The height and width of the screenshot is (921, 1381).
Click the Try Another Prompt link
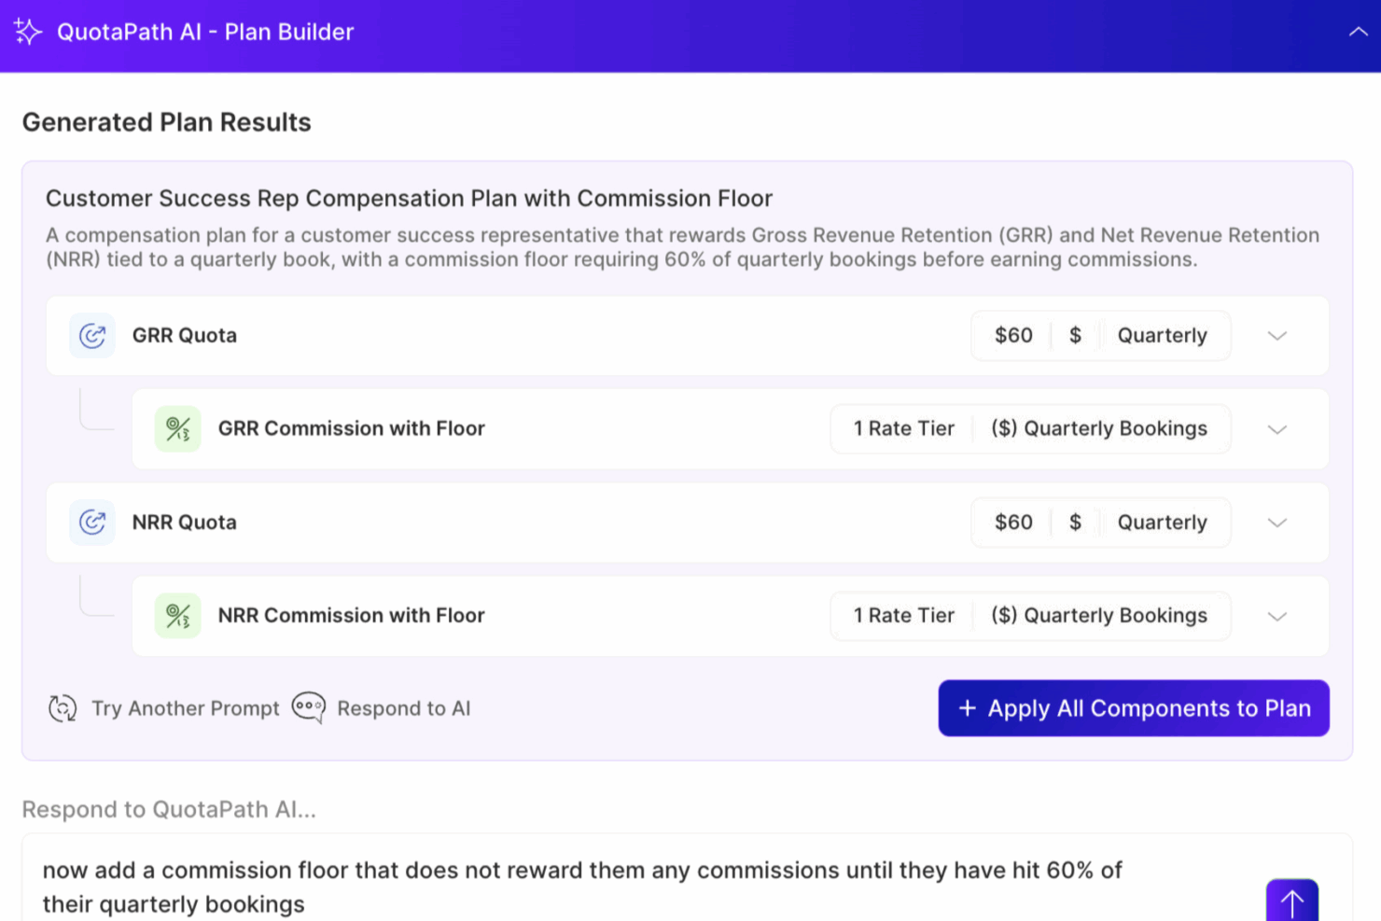coord(185,708)
